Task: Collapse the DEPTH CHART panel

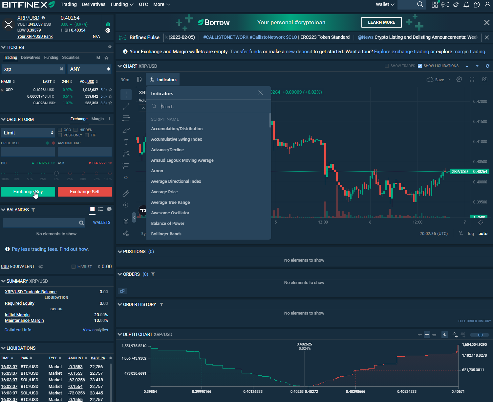Action: 120,334
